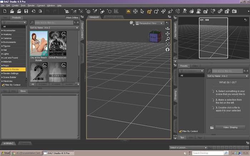250x156 pixels.
Task: Click the yellow grid icon in toolbar
Action: [x=128, y=11]
